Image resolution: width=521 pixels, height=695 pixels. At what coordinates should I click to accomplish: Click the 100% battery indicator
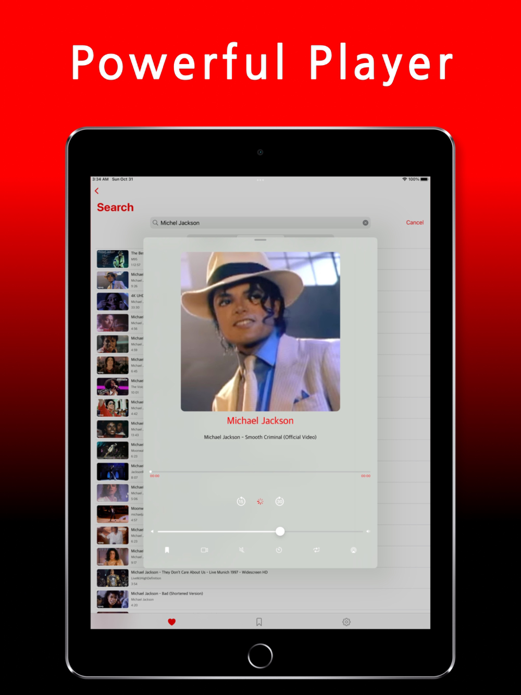418,179
